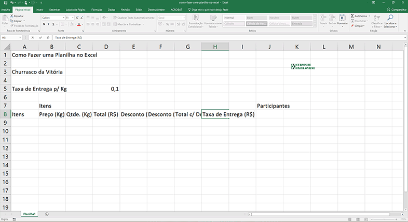Collapse the ribbon with the chevron
This screenshot has height=222, width=408.
pyautogui.click(x=405, y=31)
